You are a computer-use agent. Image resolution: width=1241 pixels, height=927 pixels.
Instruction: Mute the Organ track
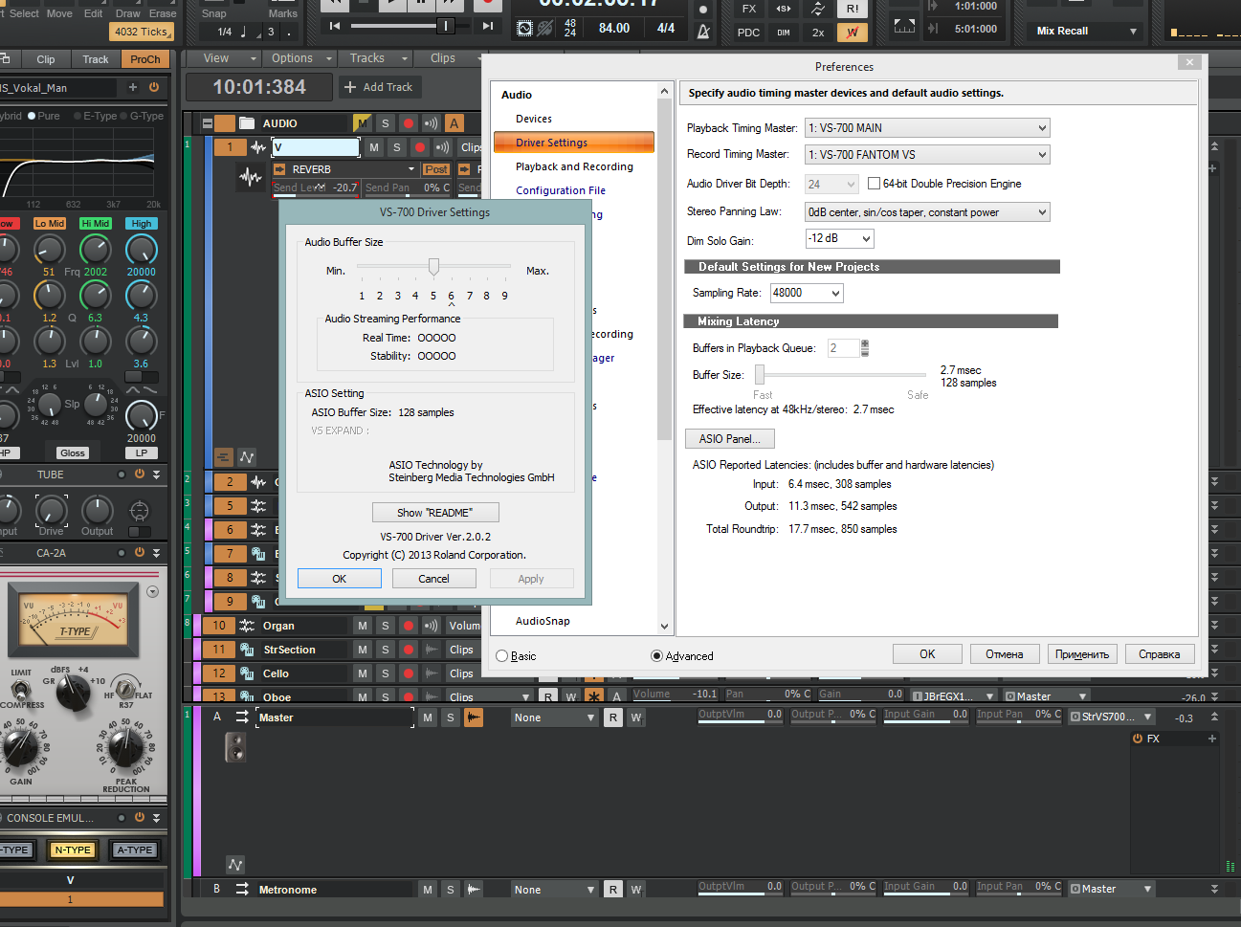tap(363, 626)
